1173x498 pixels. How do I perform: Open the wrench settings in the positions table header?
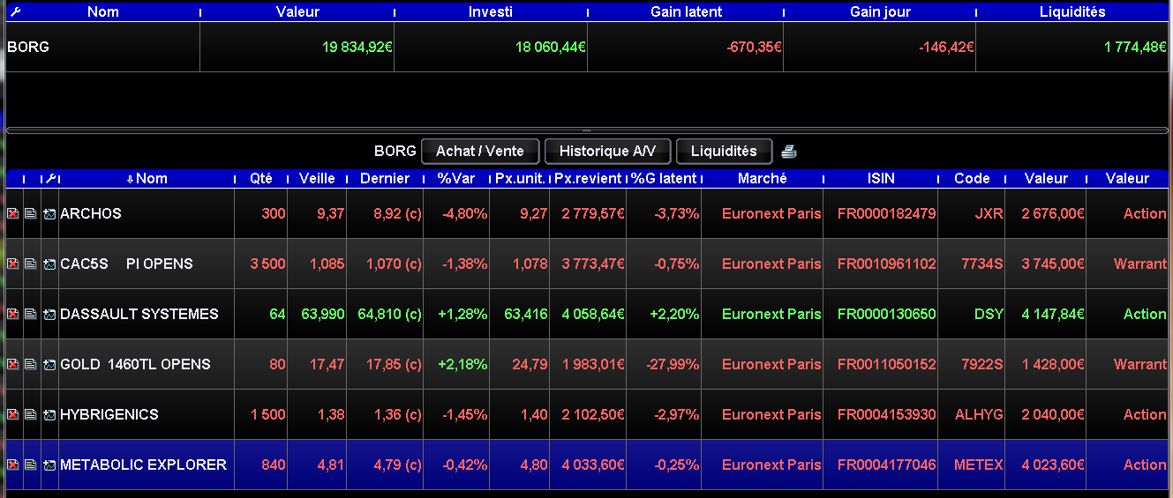click(x=50, y=178)
